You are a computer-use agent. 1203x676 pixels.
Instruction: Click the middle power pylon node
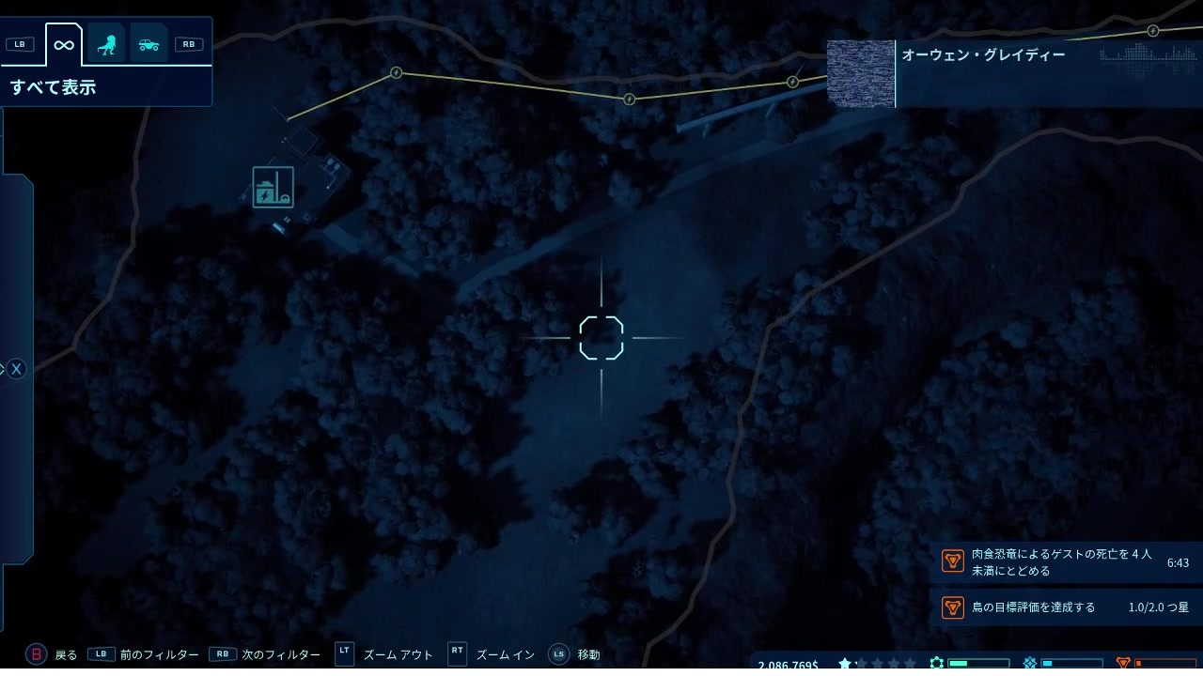click(630, 99)
